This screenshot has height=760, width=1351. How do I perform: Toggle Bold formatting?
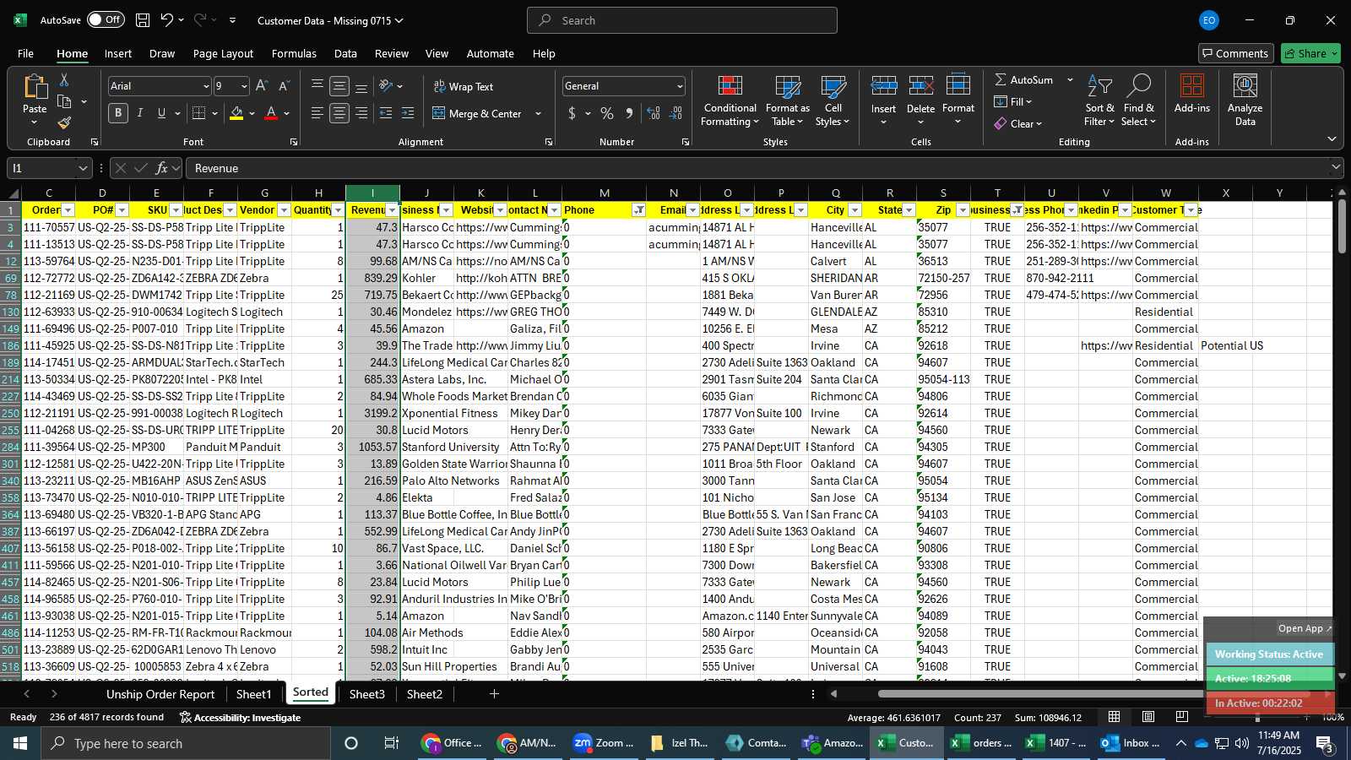pyautogui.click(x=118, y=113)
